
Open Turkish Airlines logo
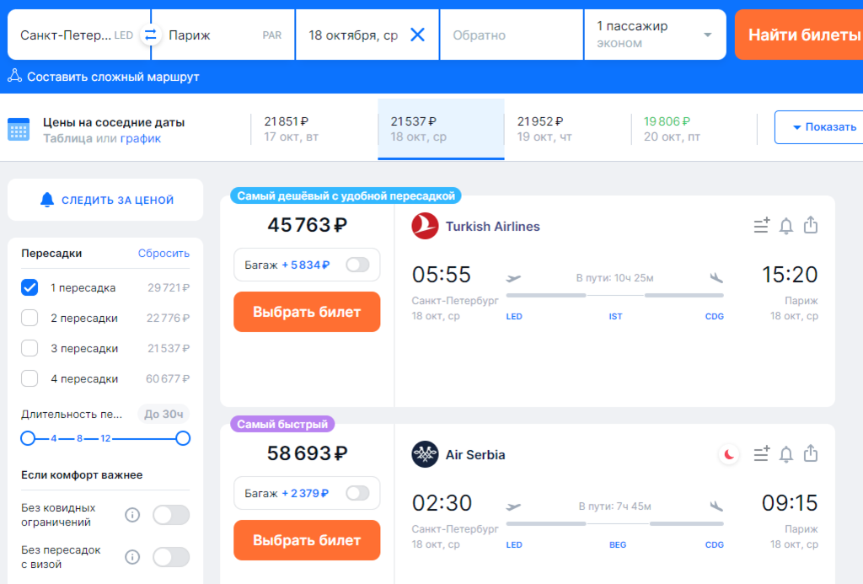(x=425, y=226)
